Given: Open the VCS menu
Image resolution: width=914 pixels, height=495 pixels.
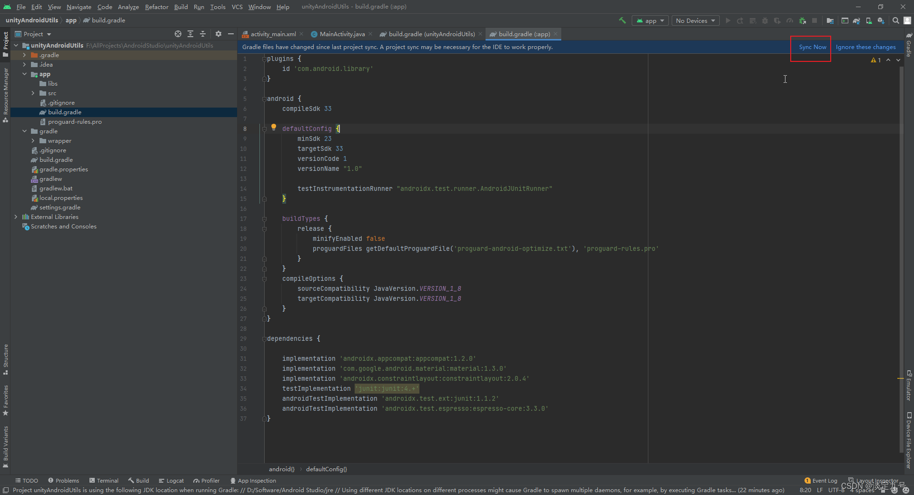Looking at the screenshot, I should coord(237,7).
